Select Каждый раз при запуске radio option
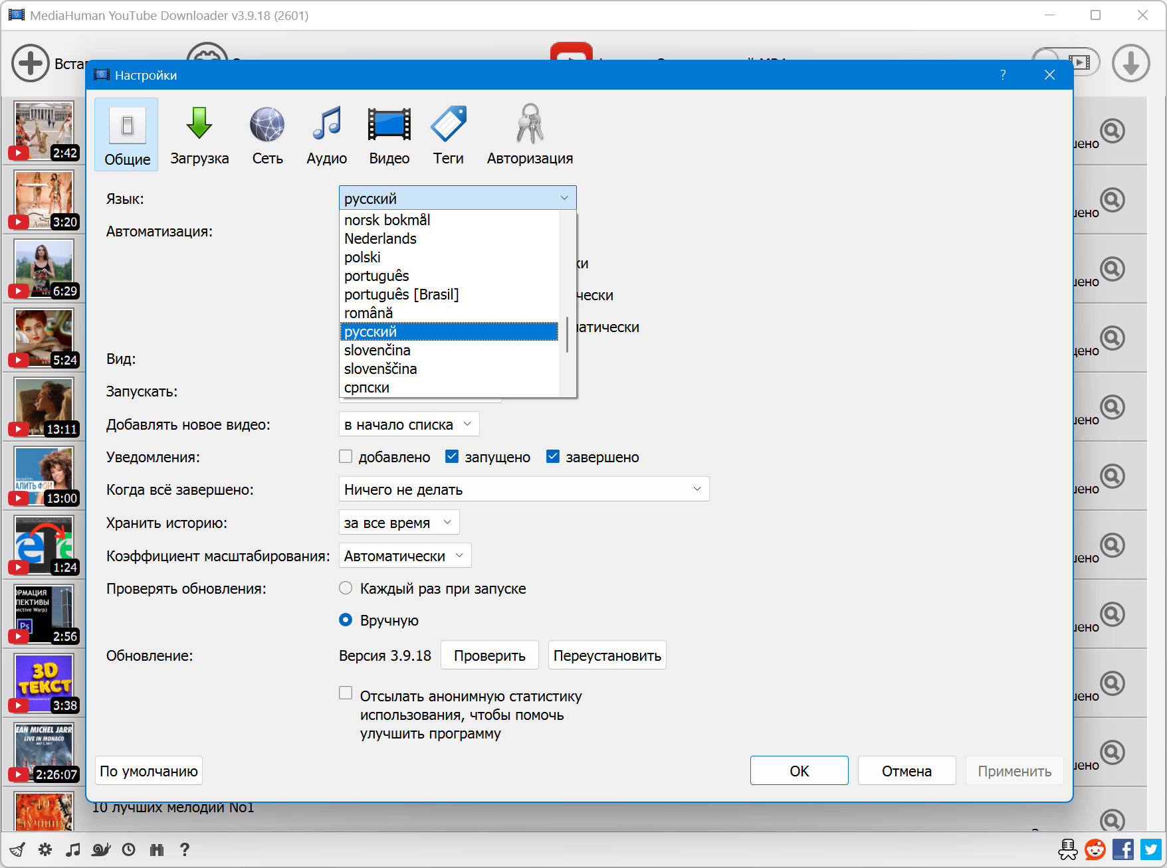Image resolution: width=1167 pixels, height=868 pixels. 346,588
